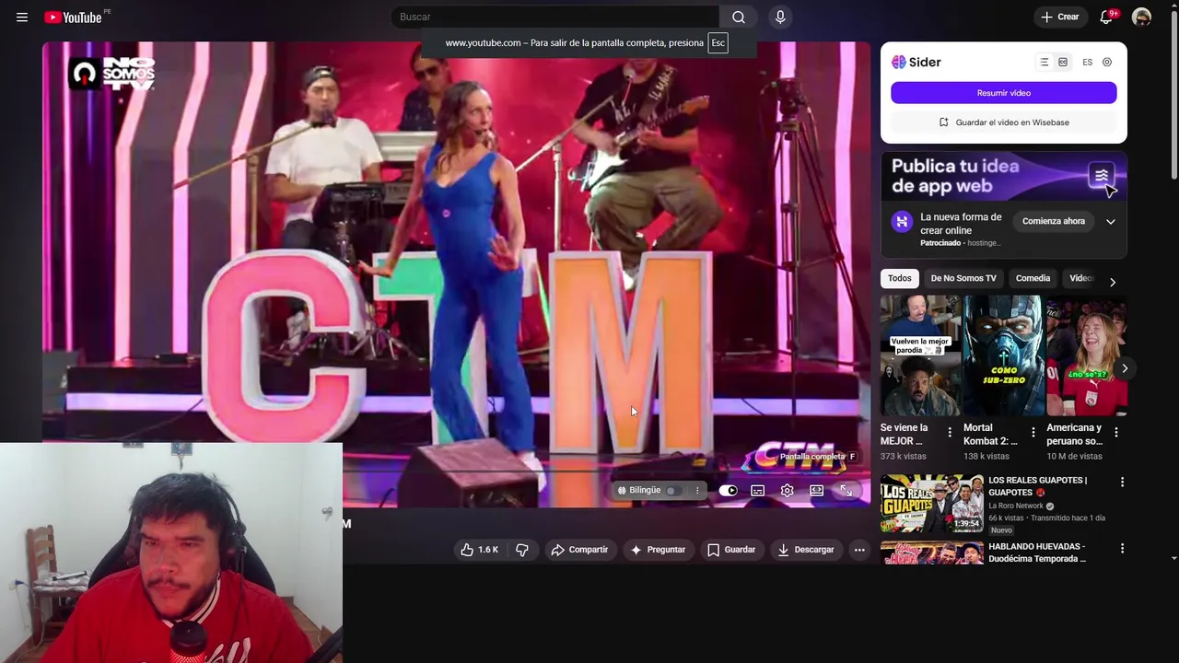
Task: Click the Comienza ahora ad button
Action: click(x=1054, y=221)
